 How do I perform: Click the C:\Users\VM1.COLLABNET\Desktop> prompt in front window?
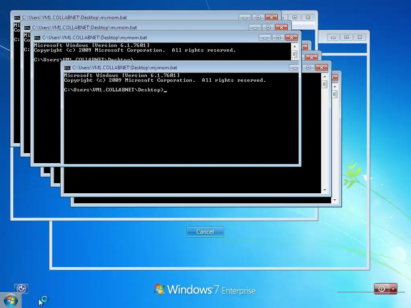coord(114,90)
